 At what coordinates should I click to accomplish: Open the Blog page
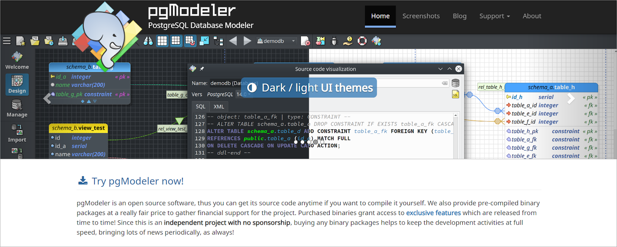(459, 16)
